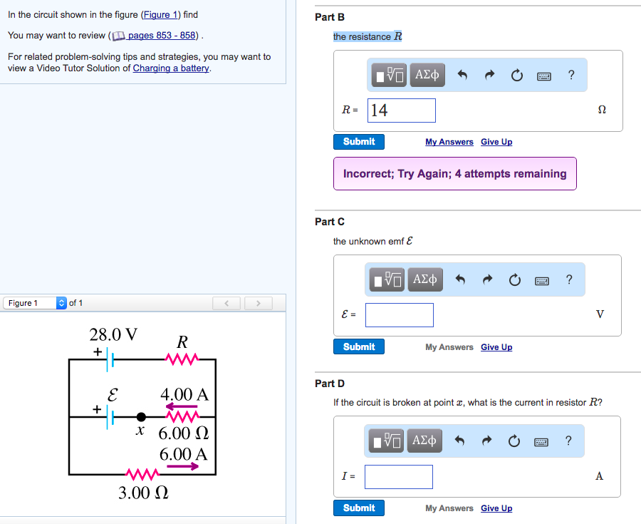Click the keyboard icon in Part C toolbar
The height and width of the screenshot is (524, 641).
(542, 280)
